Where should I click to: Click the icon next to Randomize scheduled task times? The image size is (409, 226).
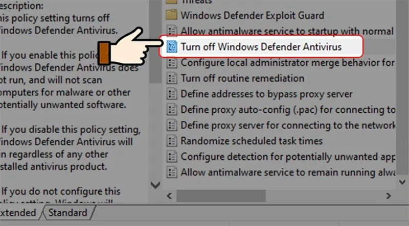click(172, 141)
